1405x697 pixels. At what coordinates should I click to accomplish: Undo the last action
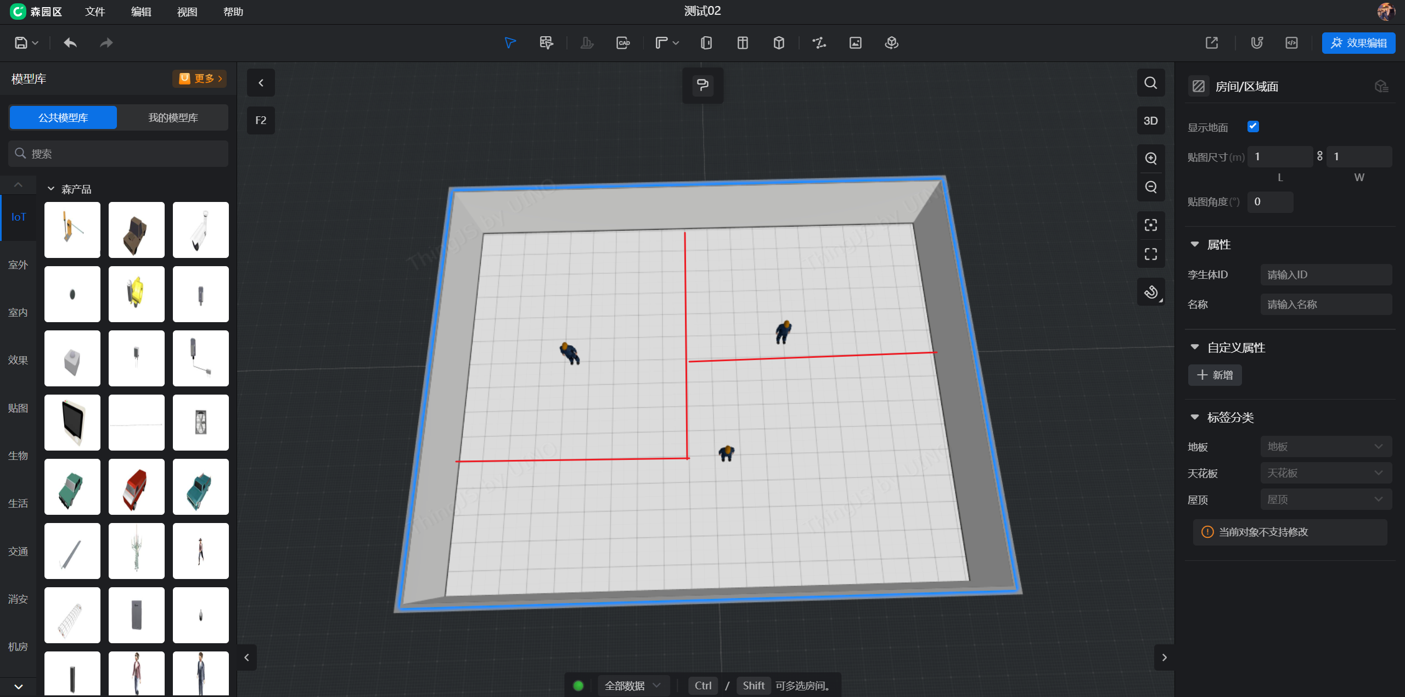click(70, 43)
